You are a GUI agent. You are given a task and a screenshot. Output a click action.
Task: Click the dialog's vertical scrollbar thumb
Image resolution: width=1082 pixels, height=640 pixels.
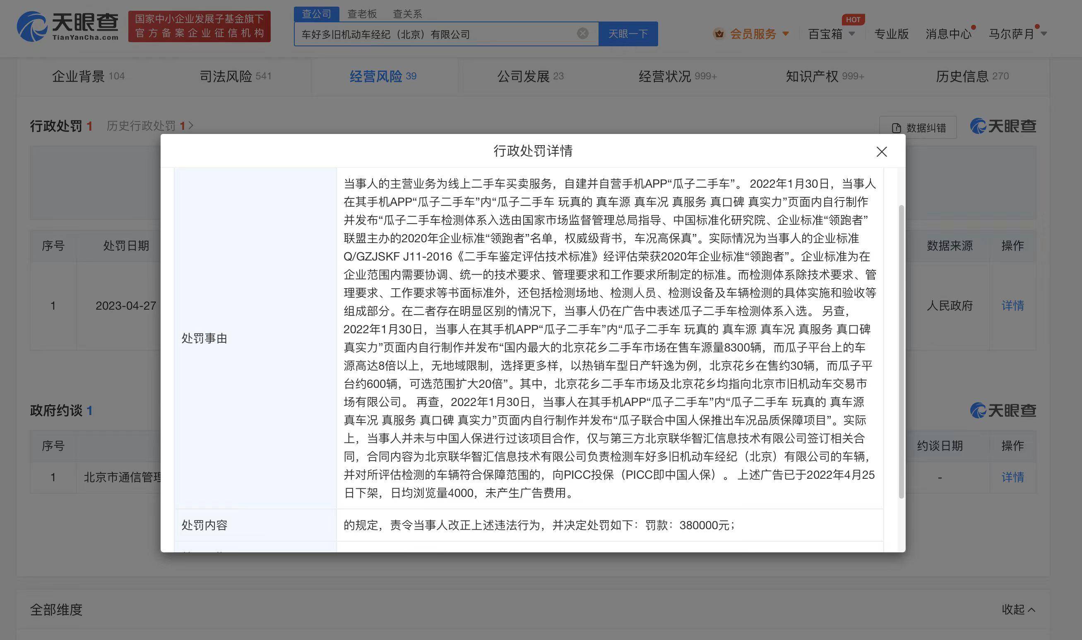901,352
